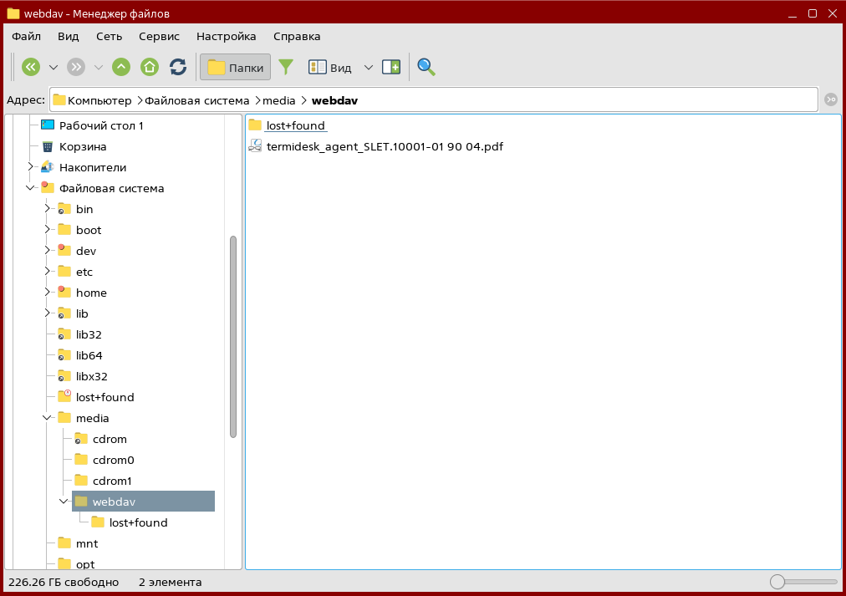Open the Back history dropdown arrow
The width and height of the screenshot is (846, 596).
54,68
